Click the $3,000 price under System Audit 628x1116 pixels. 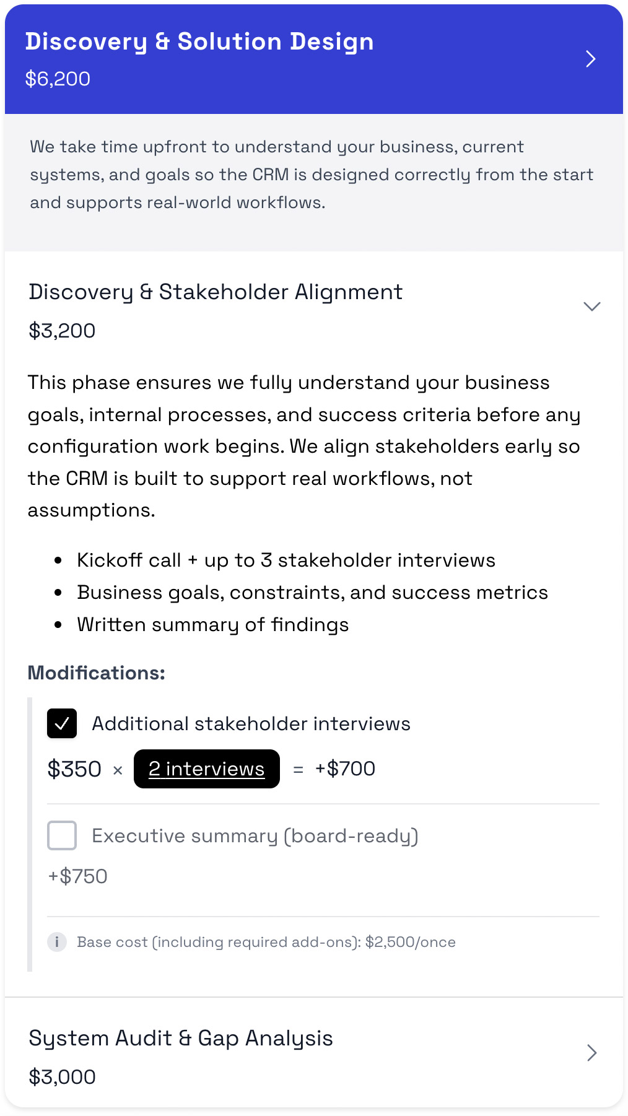pos(62,1077)
